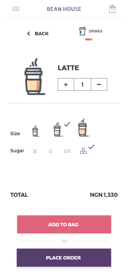Click the Bean House logo title
Viewport: 128px width, 278px height.
64,9
